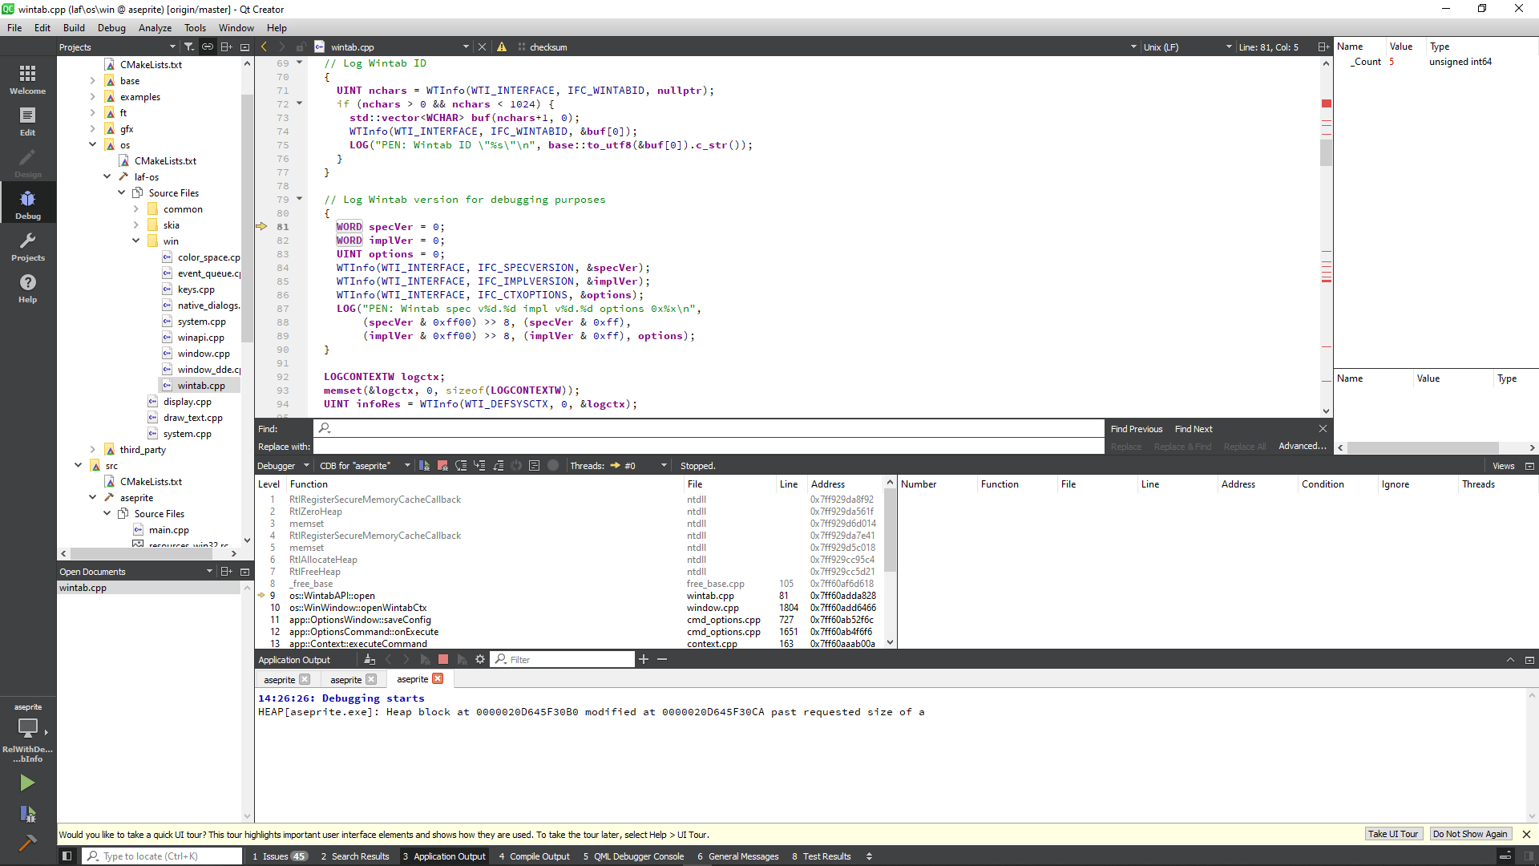1539x866 pixels.
Task: Clear the Application Output with the broom icon
Action: coord(370,659)
